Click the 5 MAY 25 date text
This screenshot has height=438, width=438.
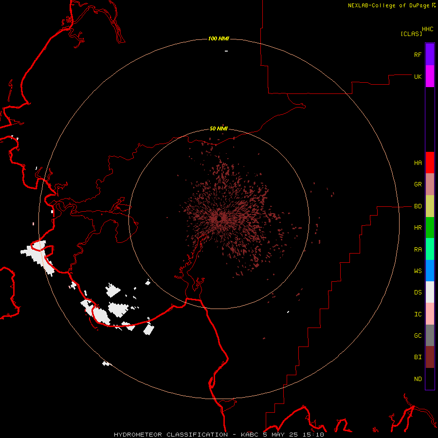tap(280, 435)
